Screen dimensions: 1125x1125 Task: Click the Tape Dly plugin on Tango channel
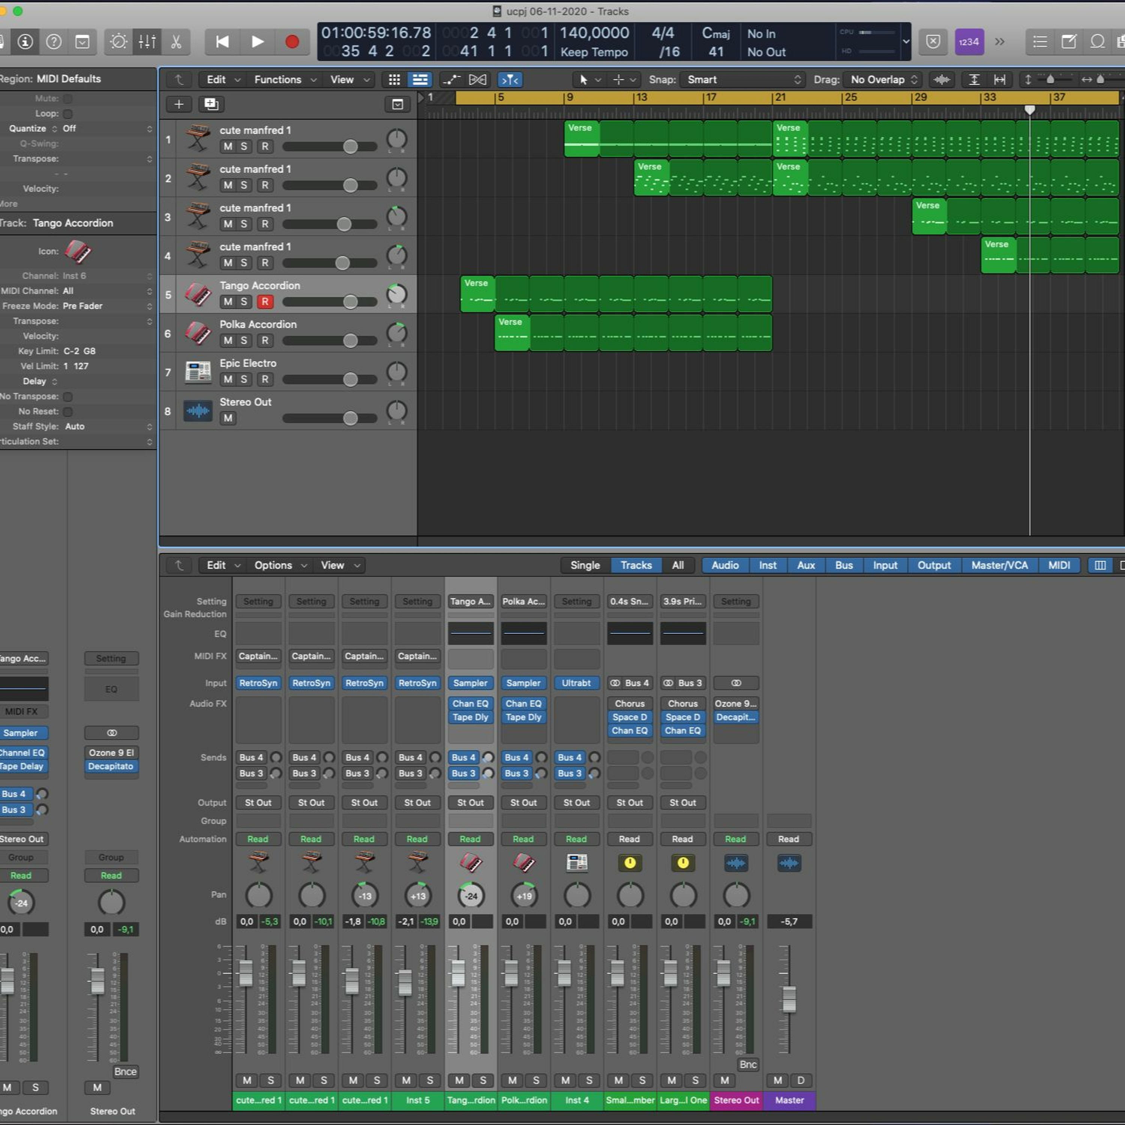(471, 717)
